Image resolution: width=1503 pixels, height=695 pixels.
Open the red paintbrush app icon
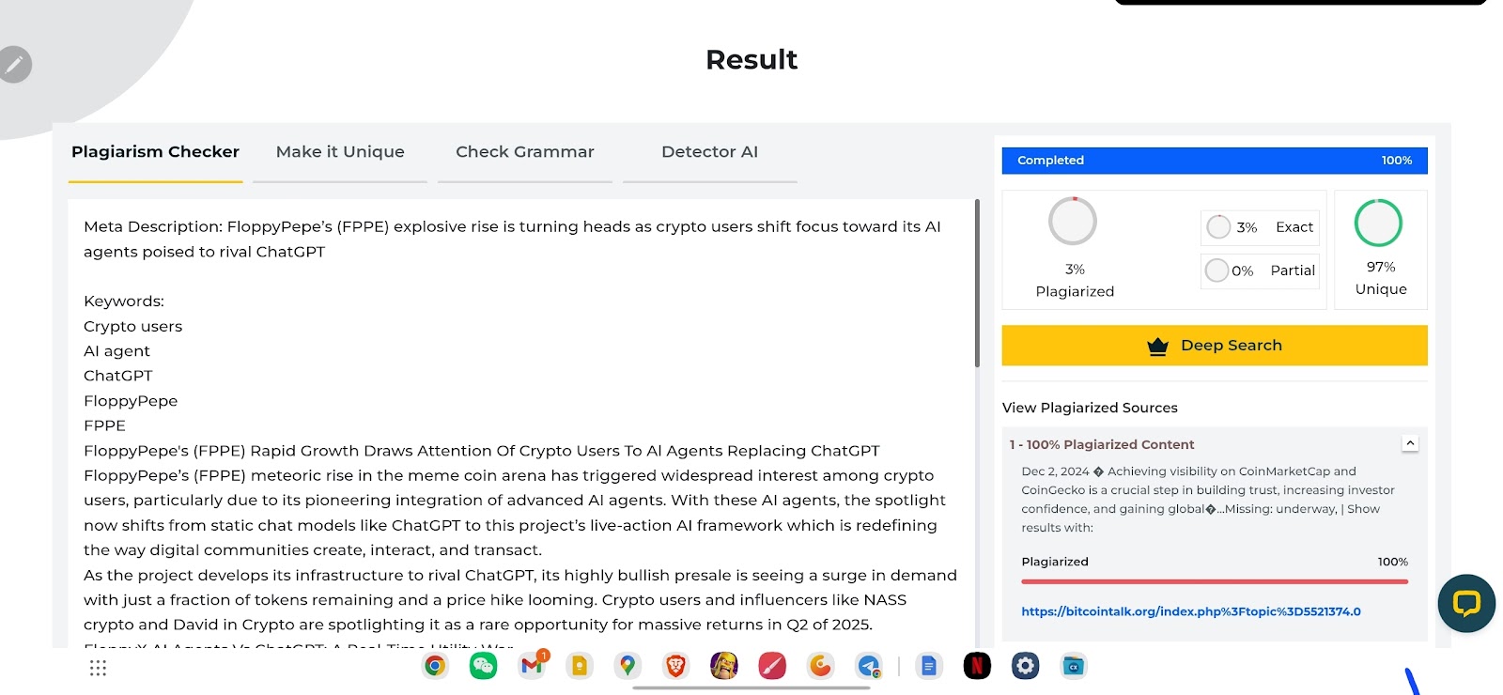point(772,666)
